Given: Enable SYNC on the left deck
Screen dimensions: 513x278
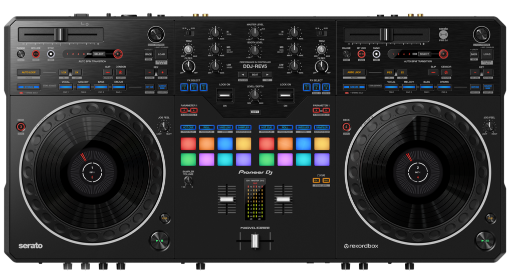Looking at the screenshot, I should 51,54.
